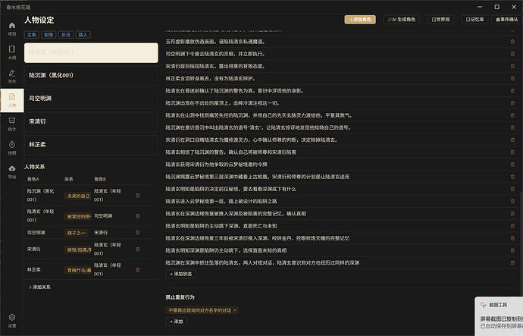Screen dimensions: 523x336
Task: Click the 人物设定 page title
Action: click(x=39, y=20)
